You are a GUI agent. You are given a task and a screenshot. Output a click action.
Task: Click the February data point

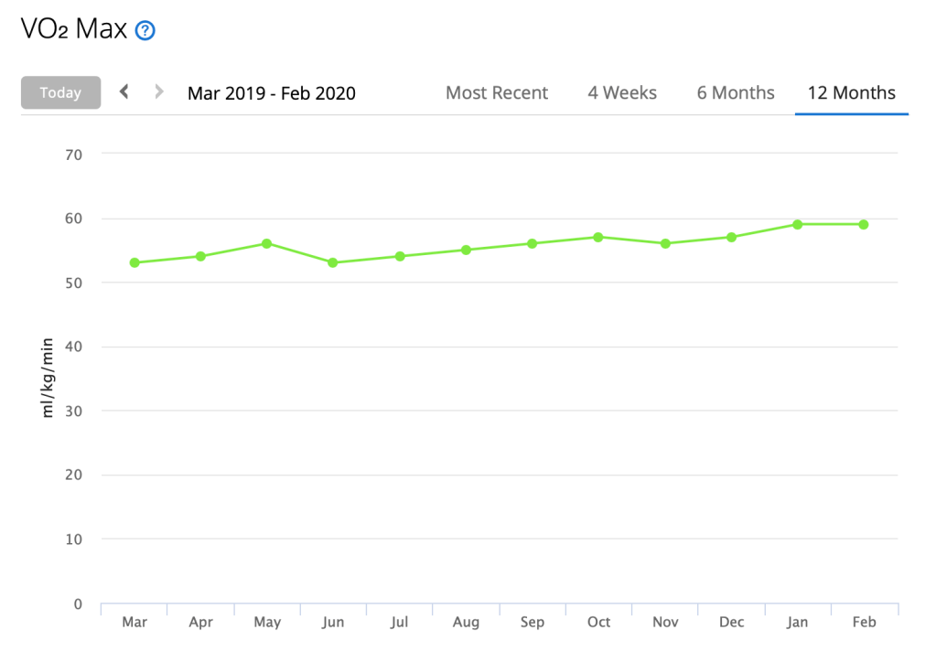coord(864,224)
